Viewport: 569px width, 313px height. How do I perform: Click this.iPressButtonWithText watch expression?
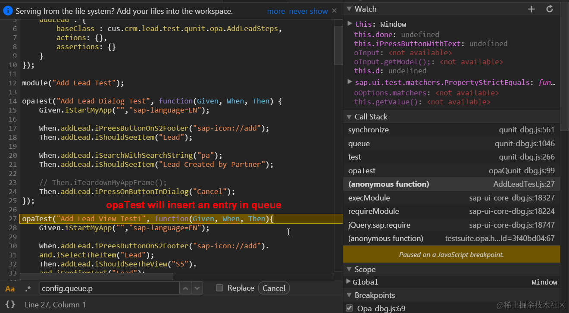[x=431, y=44]
